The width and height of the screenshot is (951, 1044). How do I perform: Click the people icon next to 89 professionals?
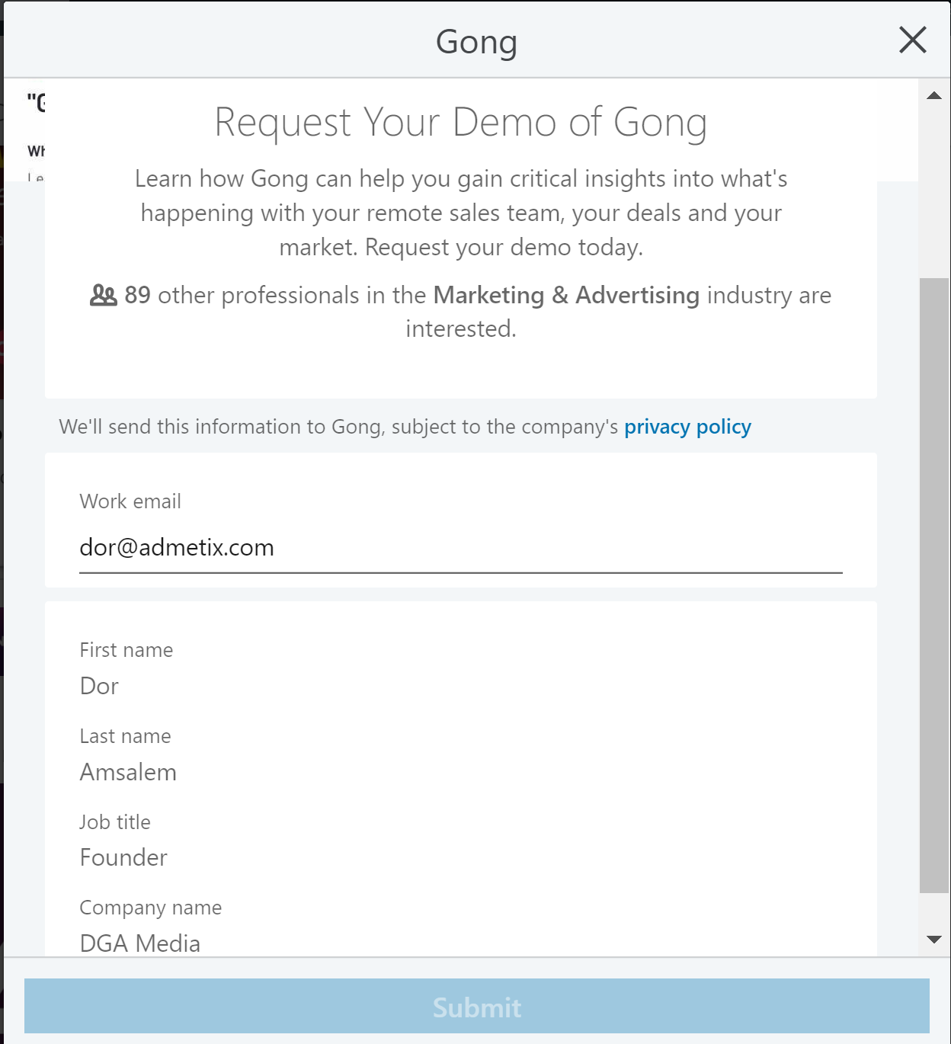click(x=103, y=295)
